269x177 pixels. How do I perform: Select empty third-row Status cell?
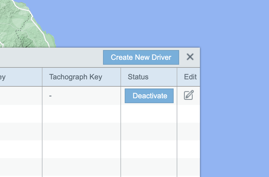click(149, 132)
